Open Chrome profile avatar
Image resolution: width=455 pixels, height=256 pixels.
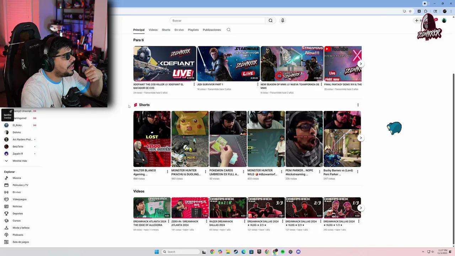[x=444, y=11]
